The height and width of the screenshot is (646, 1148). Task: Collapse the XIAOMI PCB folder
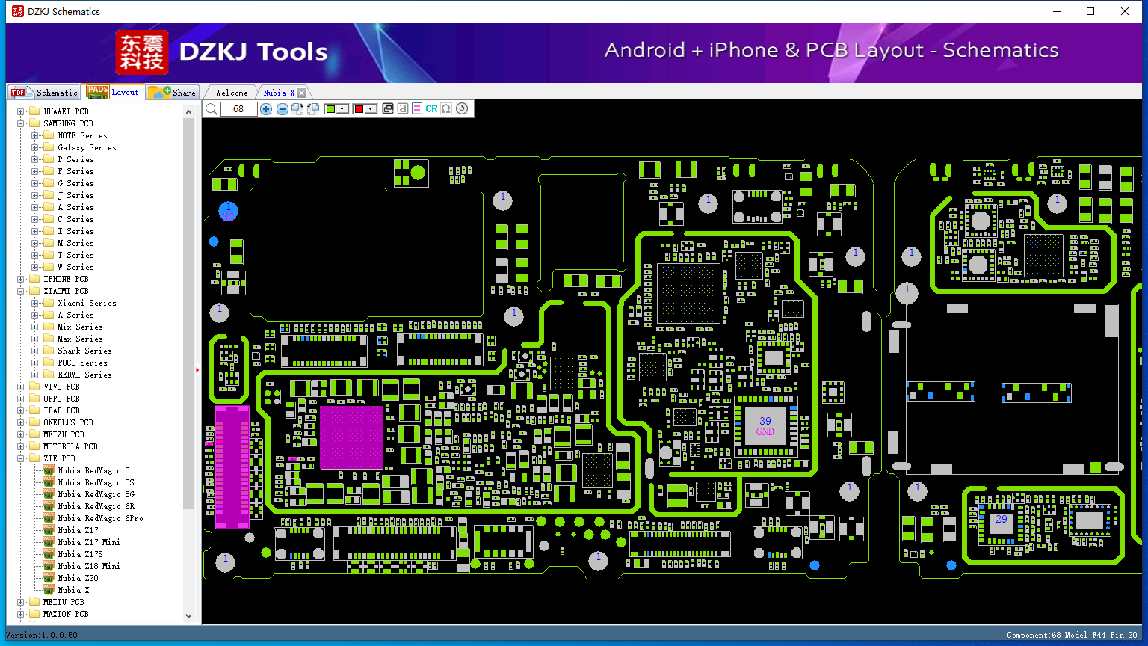click(x=21, y=291)
